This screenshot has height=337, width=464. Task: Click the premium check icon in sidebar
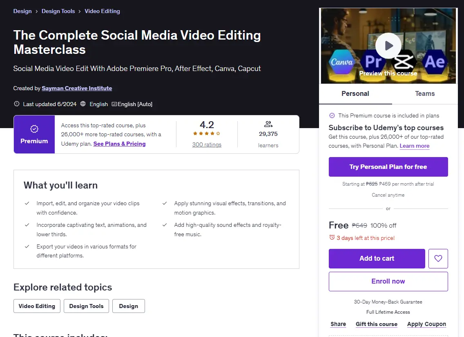[332, 115]
